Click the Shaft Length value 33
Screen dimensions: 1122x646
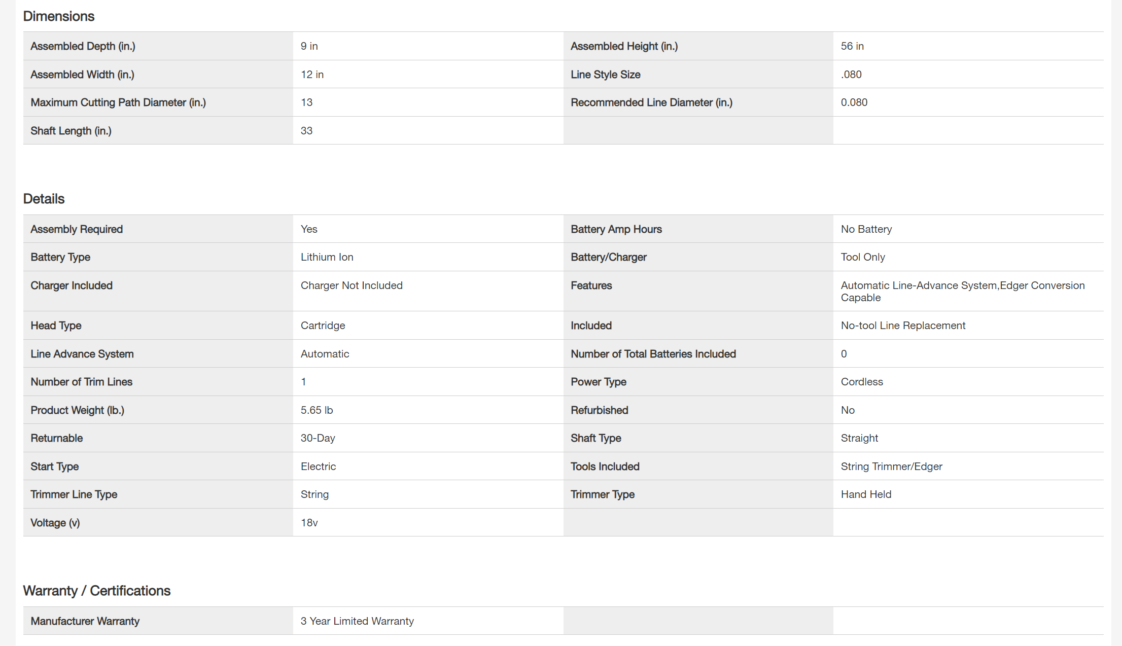click(306, 131)
